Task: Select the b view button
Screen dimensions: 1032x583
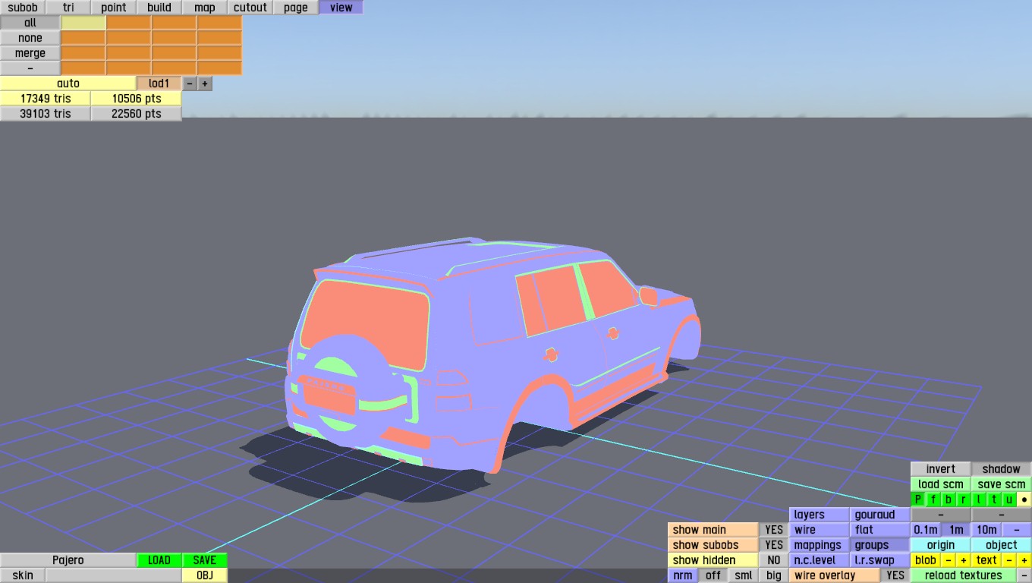Action: point(949,499)
